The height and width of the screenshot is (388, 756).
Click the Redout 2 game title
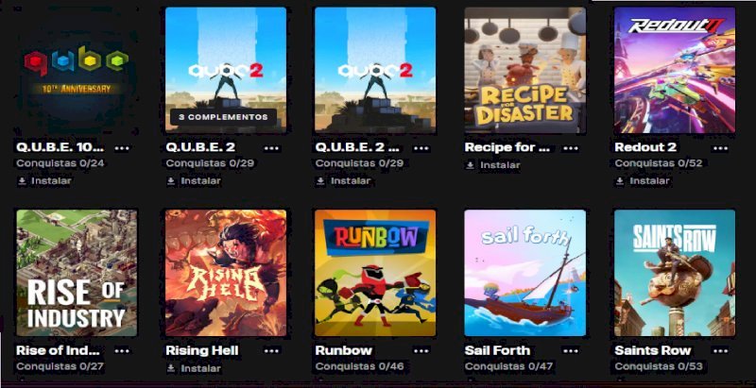(x=645, y=147)
